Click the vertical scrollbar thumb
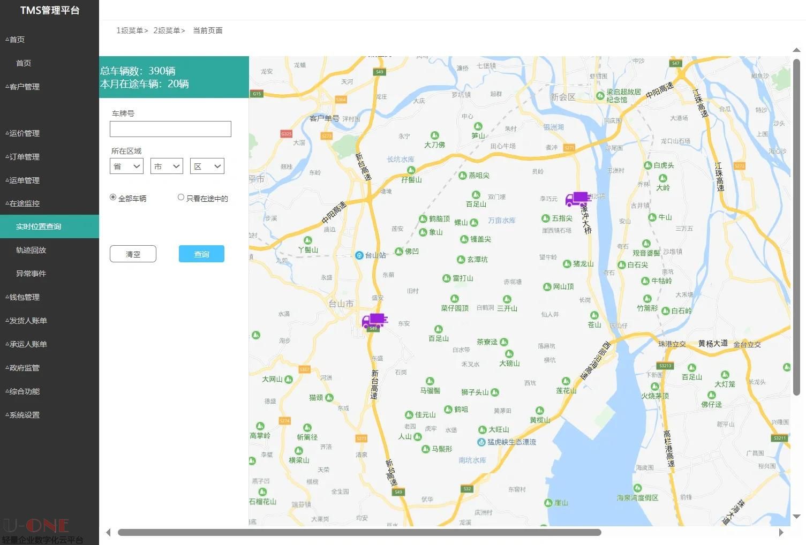The width and height of the screenshot is (806, 545). point(796,227)
